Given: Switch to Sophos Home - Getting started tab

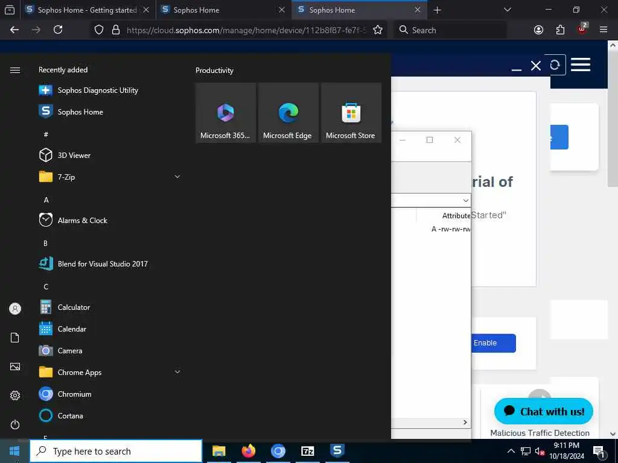Looking at the screenshot, I should point(88,10).
